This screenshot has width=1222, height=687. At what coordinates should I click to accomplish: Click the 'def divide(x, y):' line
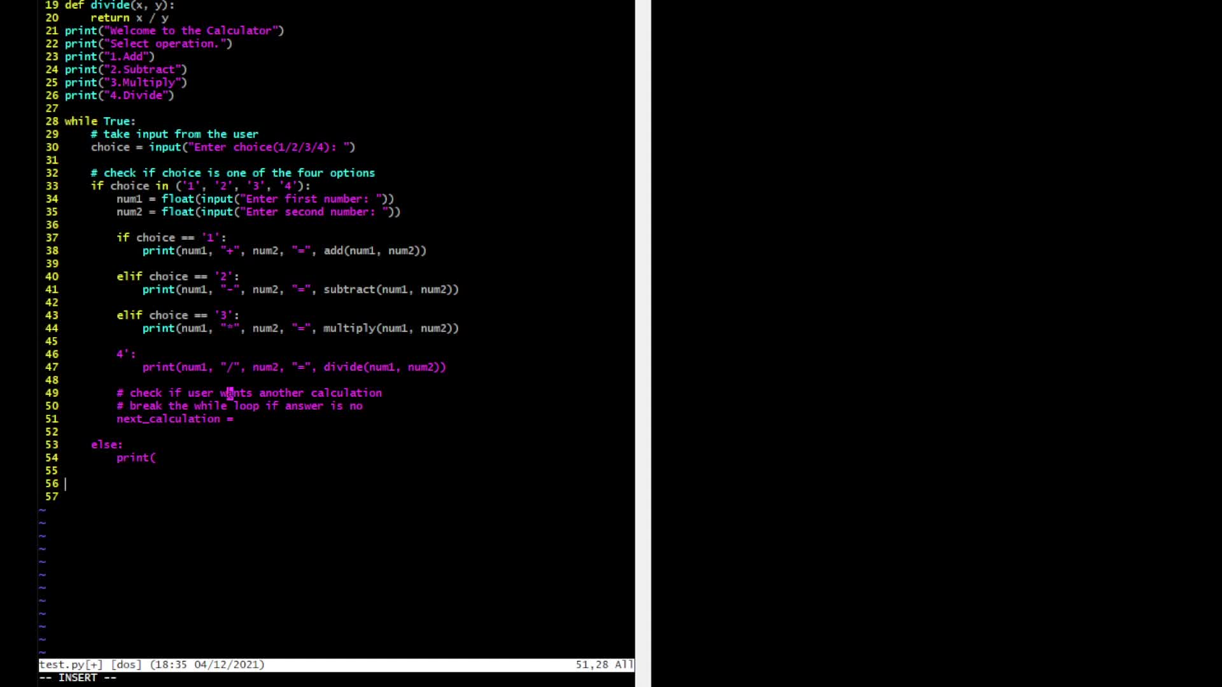[x=119, y=5]
